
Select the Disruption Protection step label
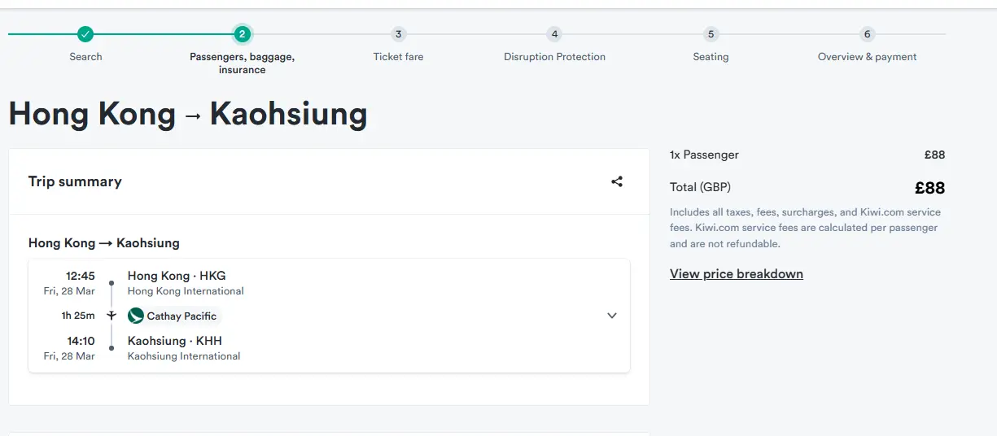[554, 57]
